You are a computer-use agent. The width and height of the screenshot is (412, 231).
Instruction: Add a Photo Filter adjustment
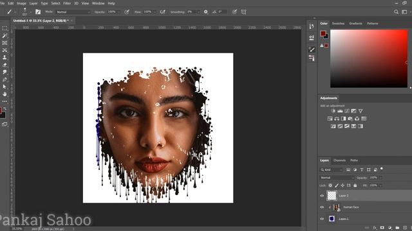pyautogui.click(x=350, y=119)
